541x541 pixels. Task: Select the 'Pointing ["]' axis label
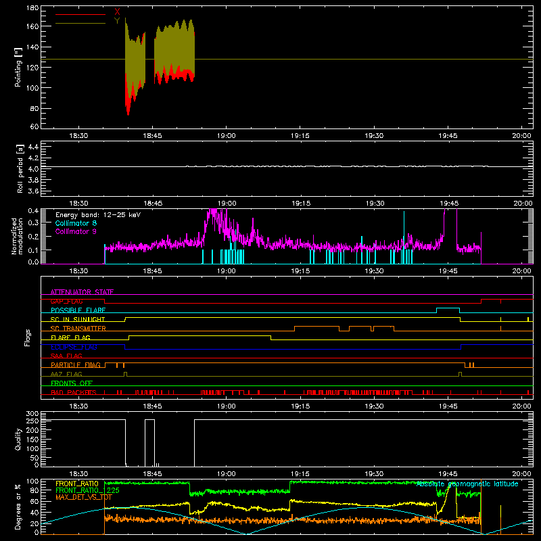click(x=18, y=67)
